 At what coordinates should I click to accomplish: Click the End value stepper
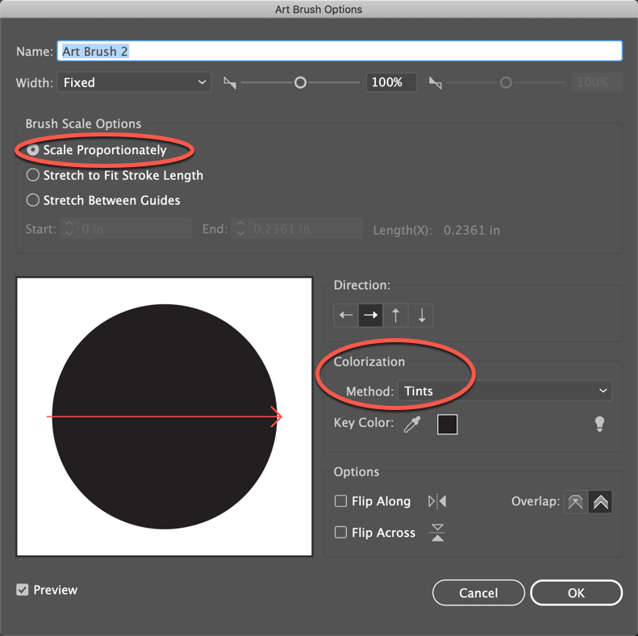240,228
